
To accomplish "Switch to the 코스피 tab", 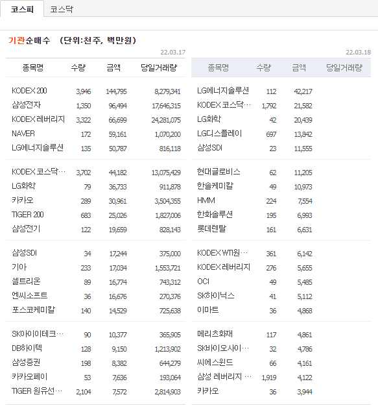I will (22, 10).
